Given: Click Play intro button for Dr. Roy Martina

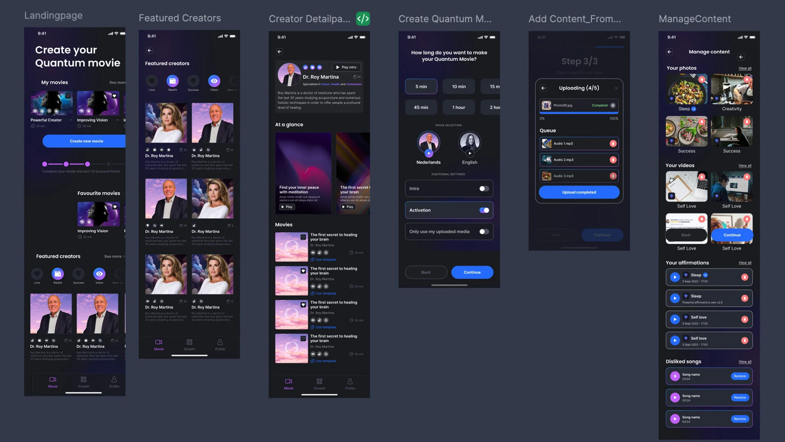Looking at the screenshot, I should pos(346,67).
